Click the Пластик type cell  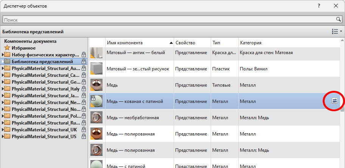[221, 69]
